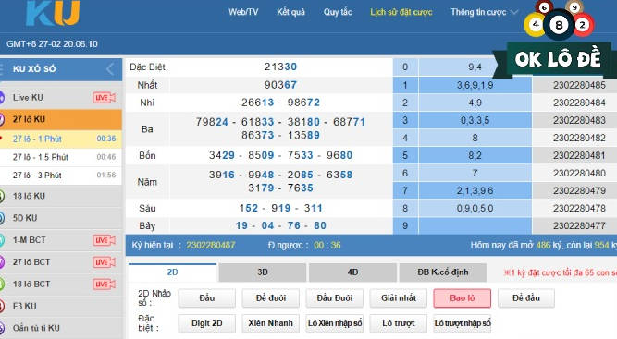Click the LIVE badge beside 18 lô BCT
Screen dimensions: 617x339
[104, 284]
